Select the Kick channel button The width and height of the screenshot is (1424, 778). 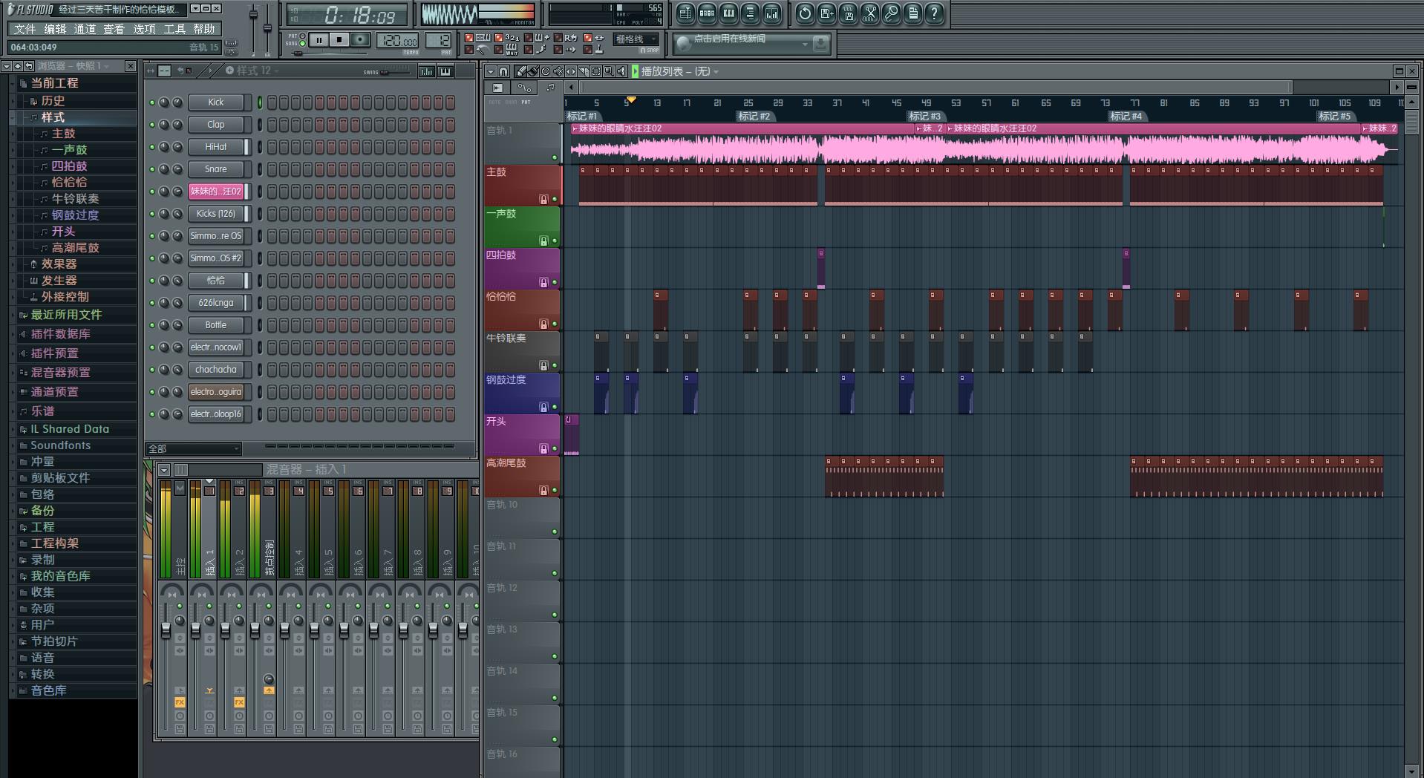tap(215, 102)
